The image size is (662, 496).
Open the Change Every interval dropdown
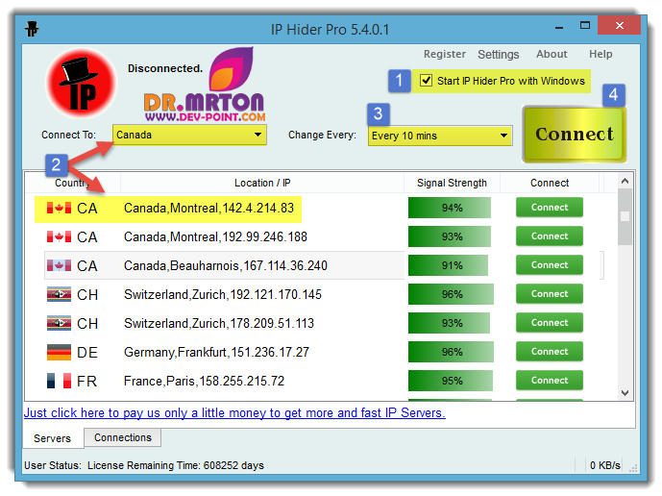click(x=440, y=136)
